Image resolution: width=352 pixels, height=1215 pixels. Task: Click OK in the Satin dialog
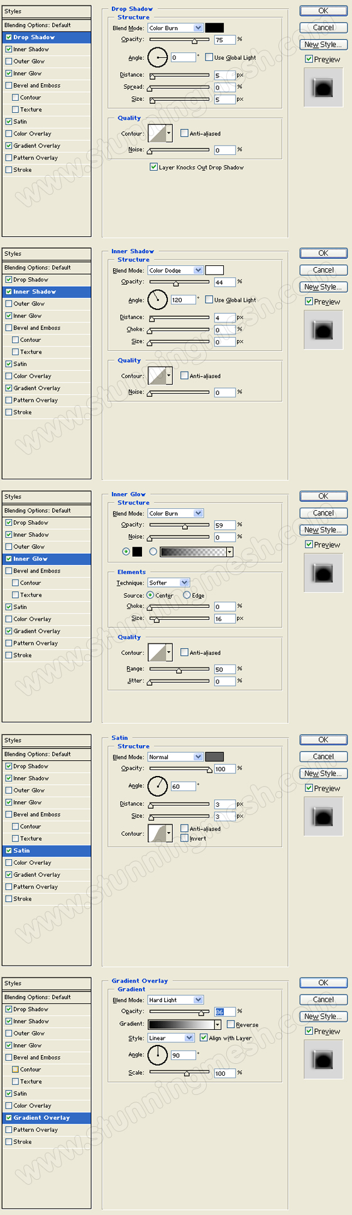(323, 739)
